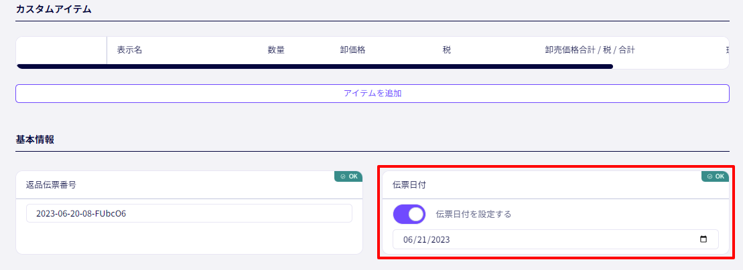The height and width of the screenshot is (270, 743).
Task: Click the 返品伝票番号 card title label
Action: (51, 185)
